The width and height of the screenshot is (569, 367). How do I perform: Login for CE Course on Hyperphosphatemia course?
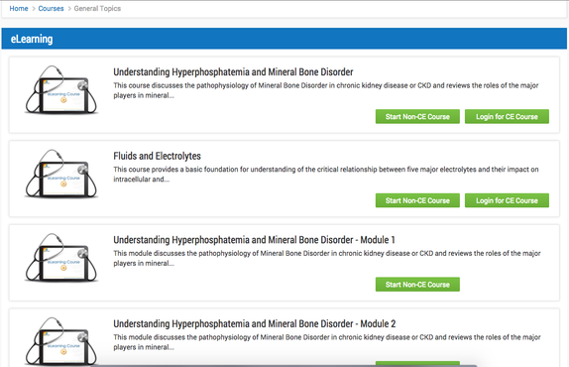tap(507, 116)
